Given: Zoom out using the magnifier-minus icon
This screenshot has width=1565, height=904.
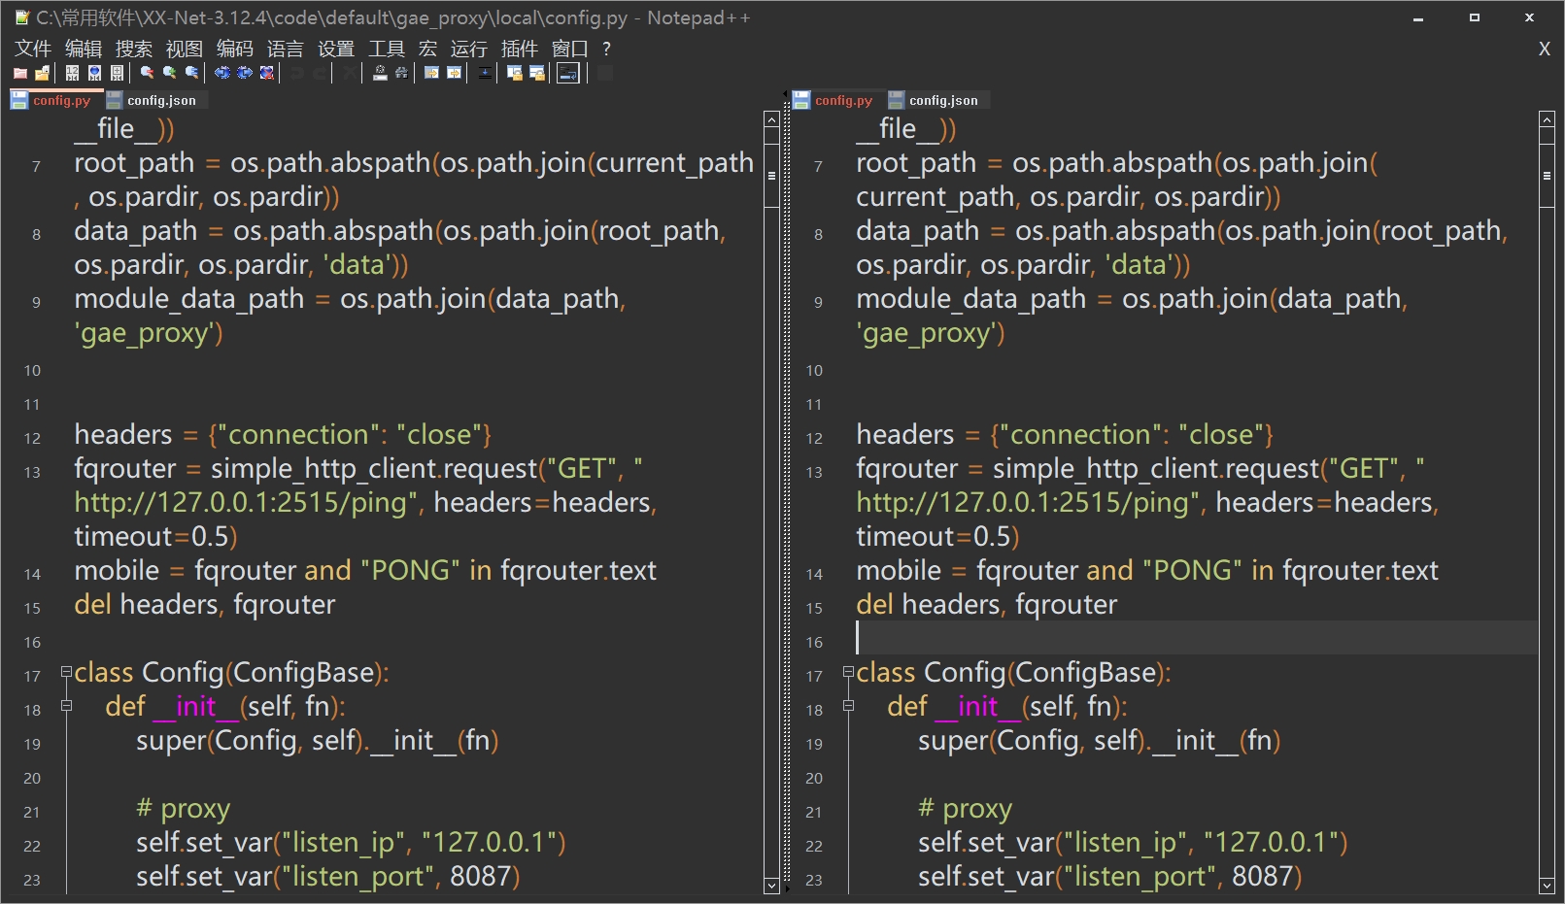Looking at the screenshot, I should click(148, 73).
